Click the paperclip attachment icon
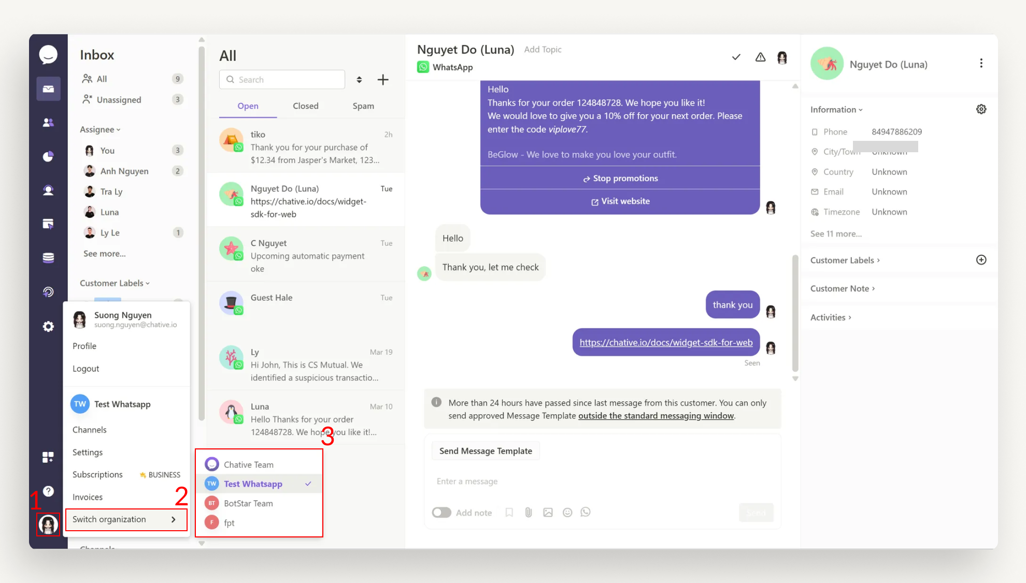This screenshot has width=1026, height=583. tap(528, 512)
